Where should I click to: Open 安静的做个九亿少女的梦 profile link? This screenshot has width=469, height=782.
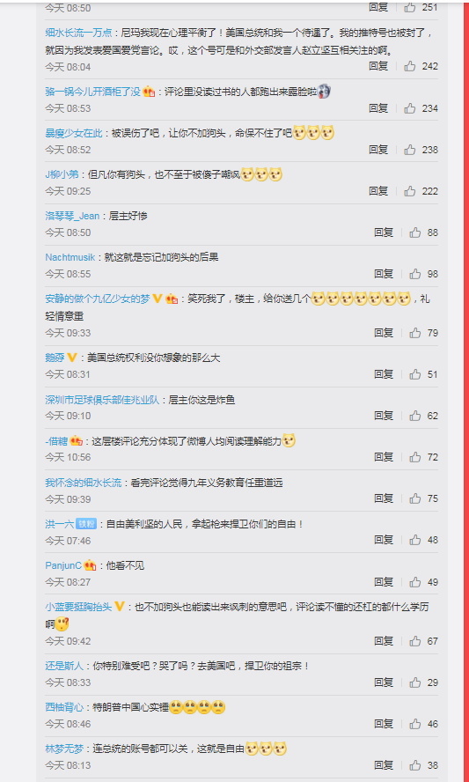pos(98,299)
